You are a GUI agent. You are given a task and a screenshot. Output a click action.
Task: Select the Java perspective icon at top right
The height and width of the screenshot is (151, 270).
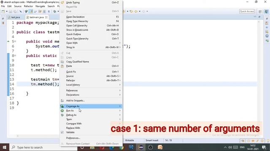266,11
